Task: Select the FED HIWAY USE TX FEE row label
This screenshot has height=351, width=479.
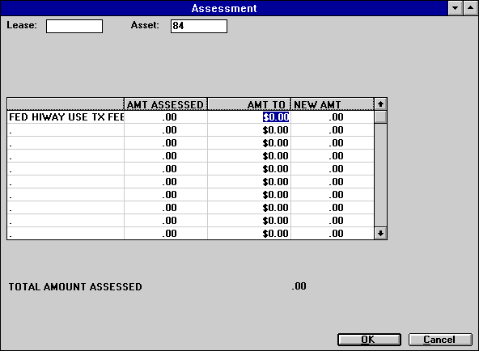Action: coord(66,117)
